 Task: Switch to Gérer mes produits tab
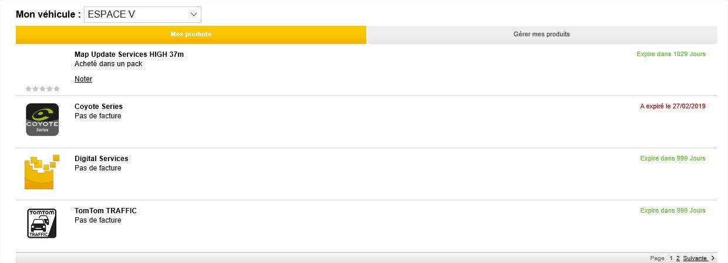tap(541, 35)
